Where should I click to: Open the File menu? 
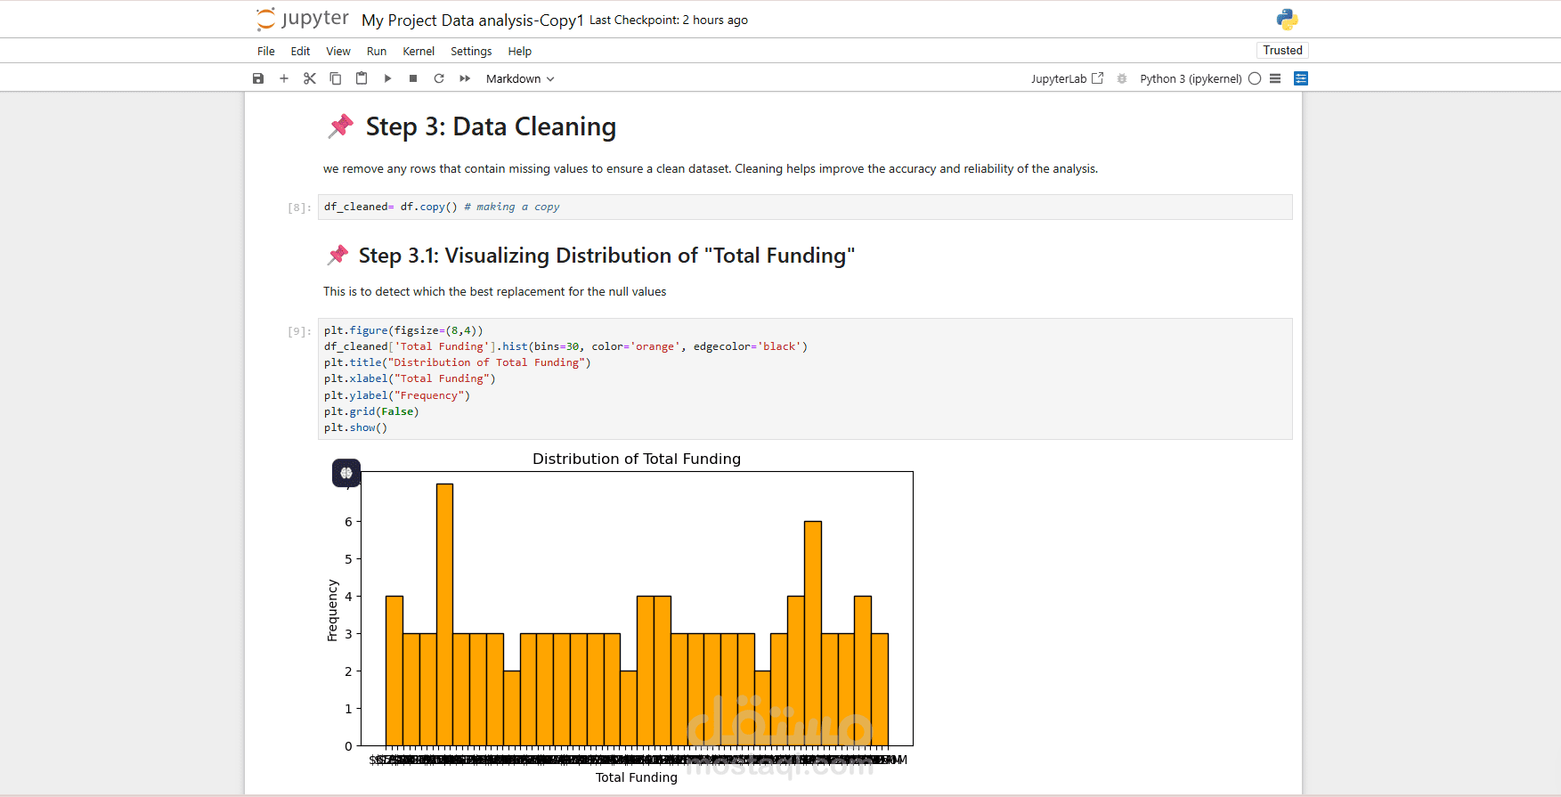point(266,52)
